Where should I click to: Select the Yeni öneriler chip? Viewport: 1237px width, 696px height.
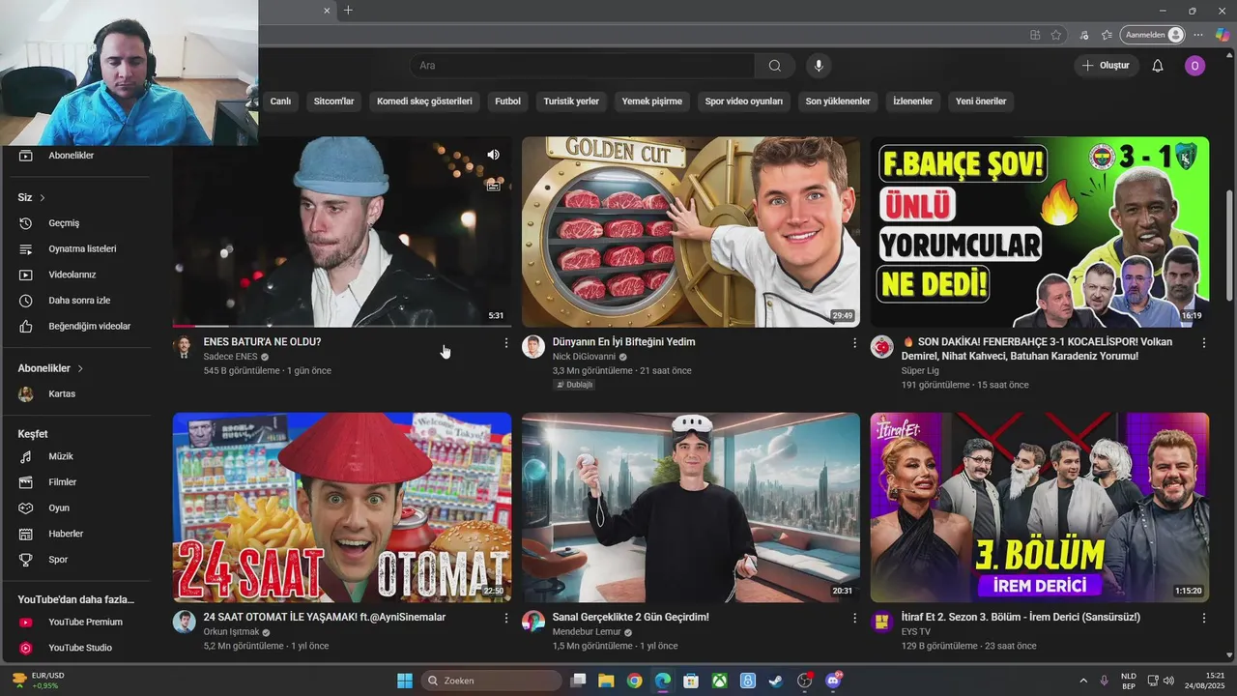click(981, 101)
